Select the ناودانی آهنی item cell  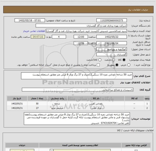coord(96,104)
